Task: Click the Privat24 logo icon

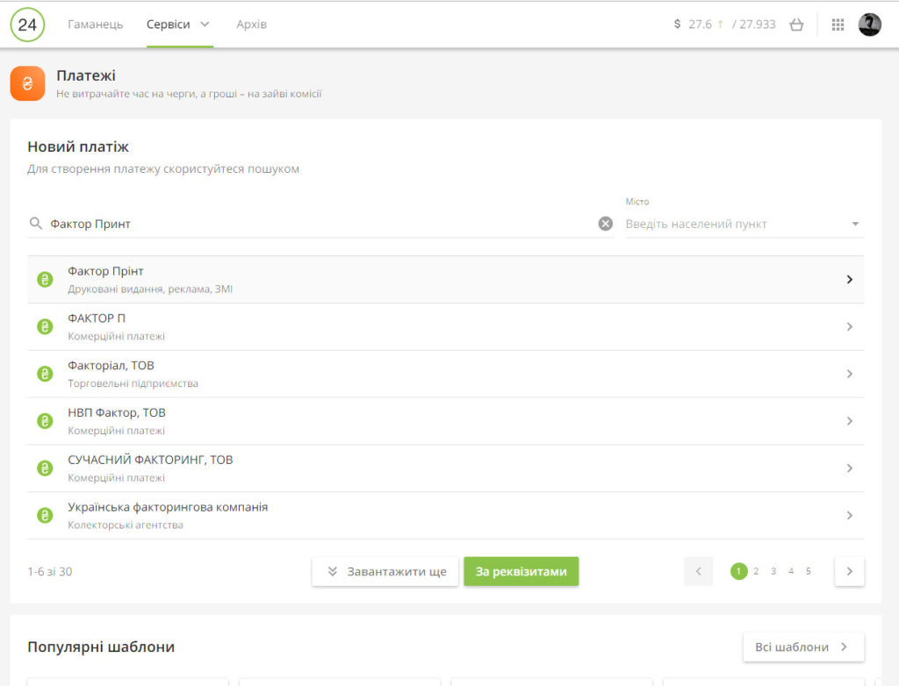Action: pyautogui.click(x=27, y=25)
